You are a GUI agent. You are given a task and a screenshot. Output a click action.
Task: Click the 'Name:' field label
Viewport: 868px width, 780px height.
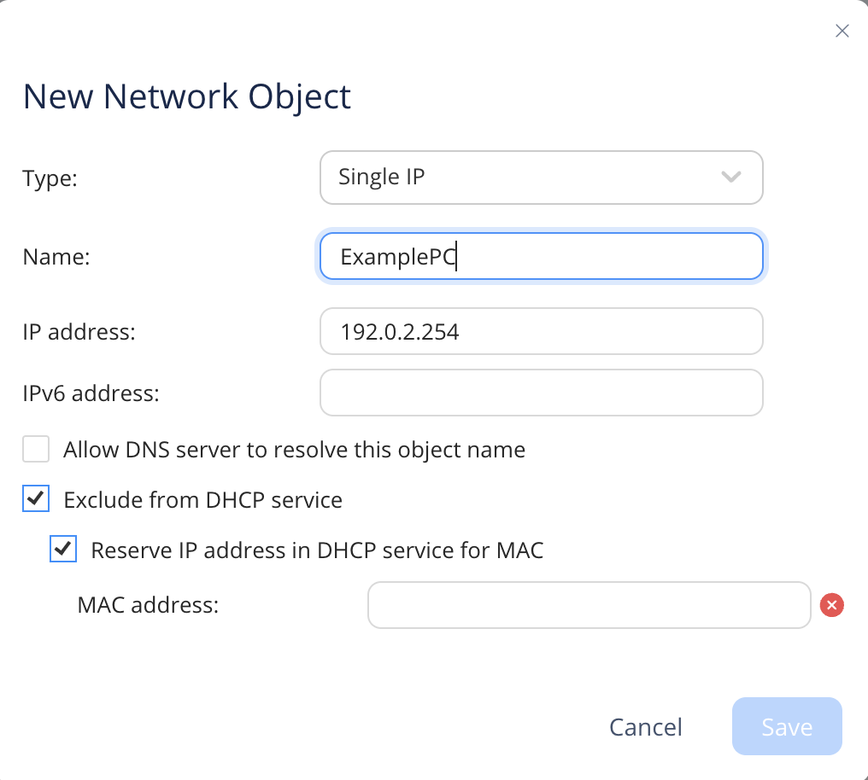[x=56, y=257]
